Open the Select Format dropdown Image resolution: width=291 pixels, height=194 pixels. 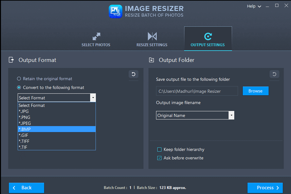pos(93,98)
